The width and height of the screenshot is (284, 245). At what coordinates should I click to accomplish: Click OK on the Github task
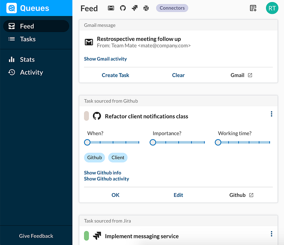116,195
